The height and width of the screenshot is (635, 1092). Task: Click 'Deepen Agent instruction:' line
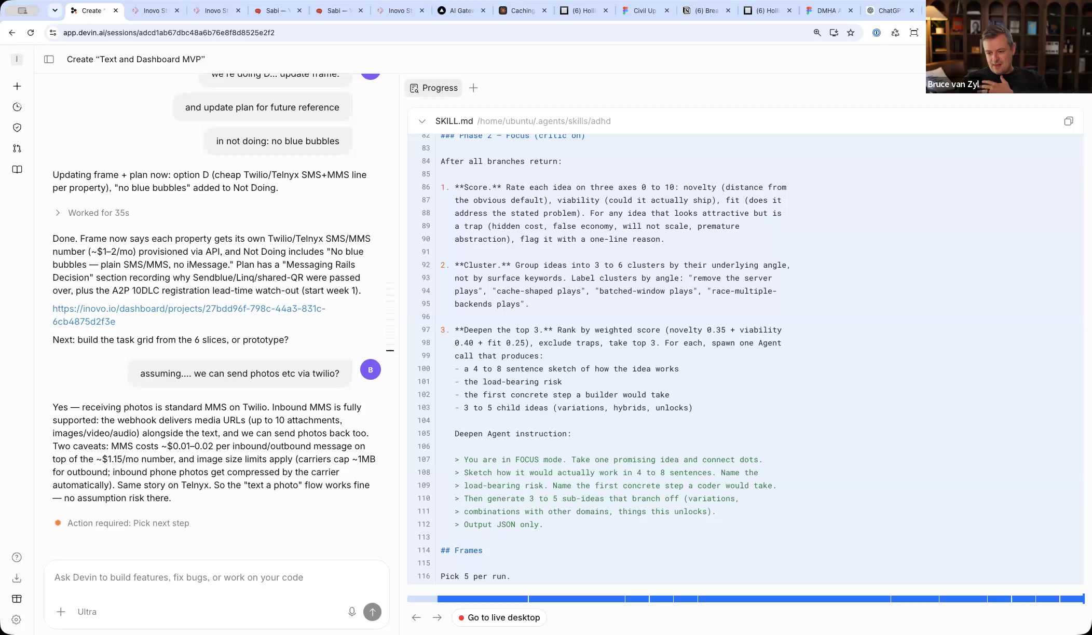click(x=513, y=434)
